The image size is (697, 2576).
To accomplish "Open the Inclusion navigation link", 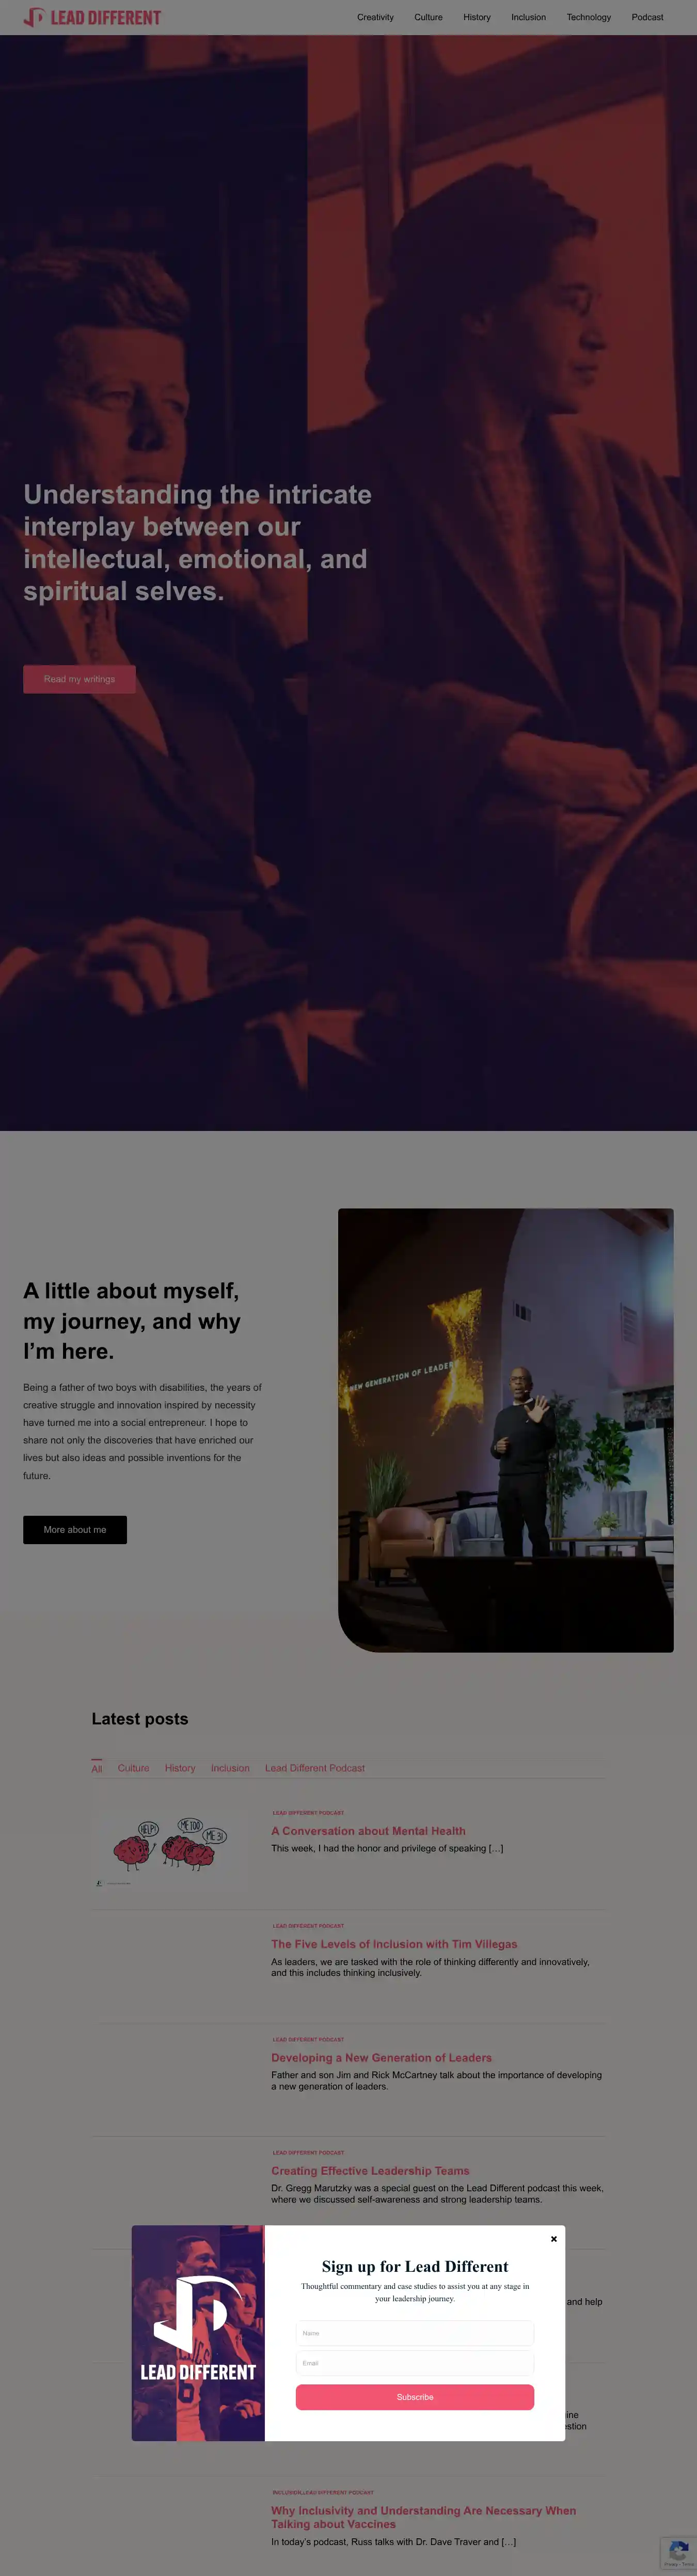I will coord(528,17).
